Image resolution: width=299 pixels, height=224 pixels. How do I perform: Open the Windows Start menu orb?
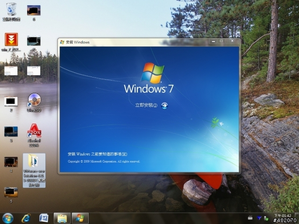8,218
